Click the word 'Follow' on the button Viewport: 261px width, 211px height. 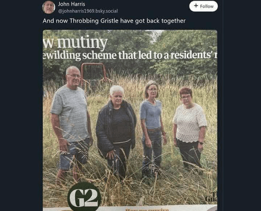(x=207, y=6)
